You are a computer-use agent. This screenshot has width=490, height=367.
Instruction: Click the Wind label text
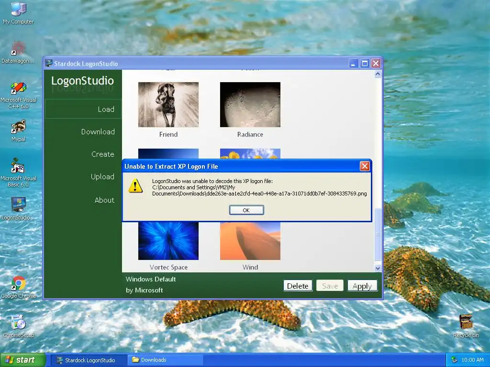250,267
